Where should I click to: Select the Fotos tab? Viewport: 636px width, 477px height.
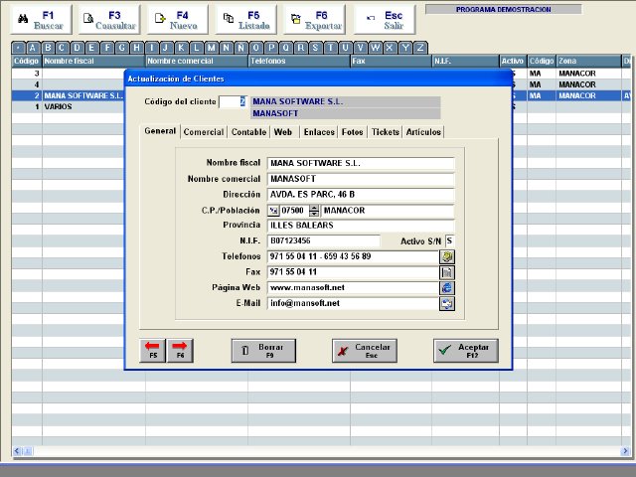click(x=352, y=132)
